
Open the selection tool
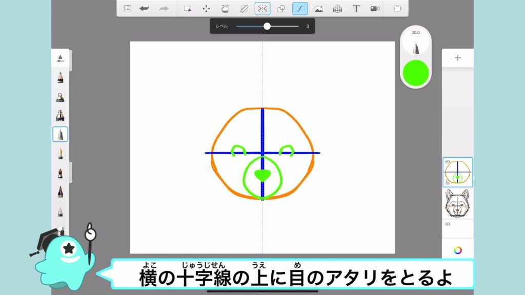[188, 8]
